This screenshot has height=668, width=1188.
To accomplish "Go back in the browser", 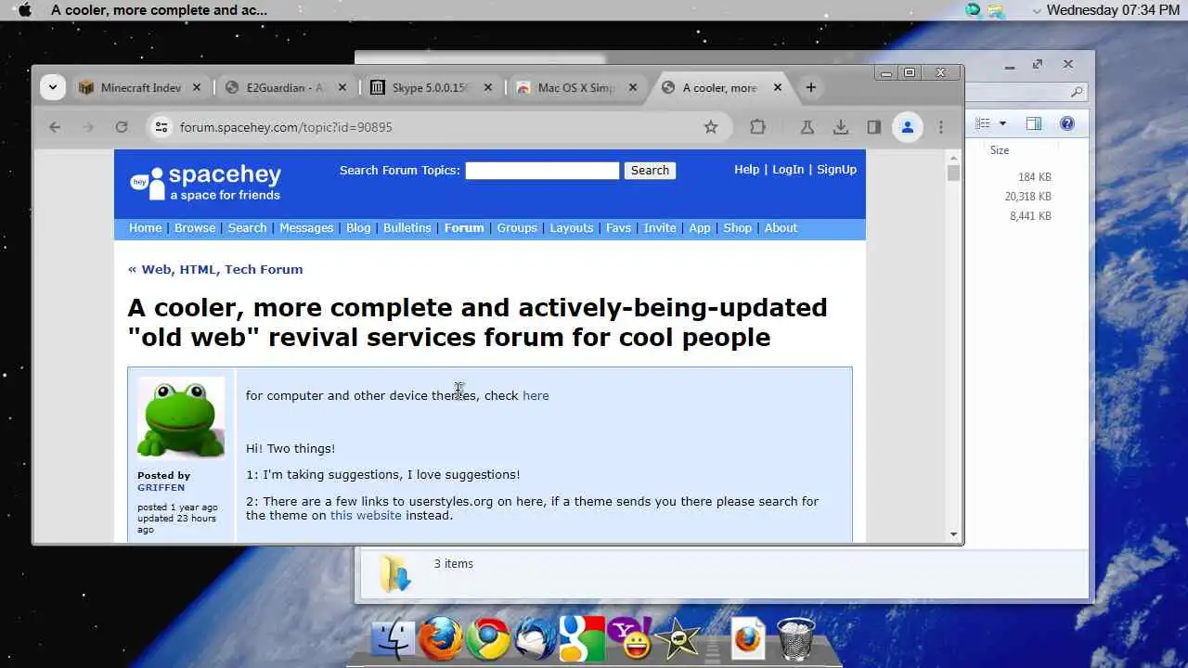I will pyautogui.click(x=55, y=127).
